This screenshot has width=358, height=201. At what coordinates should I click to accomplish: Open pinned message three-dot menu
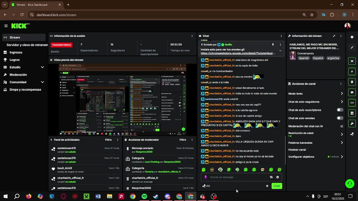(280, 45)
